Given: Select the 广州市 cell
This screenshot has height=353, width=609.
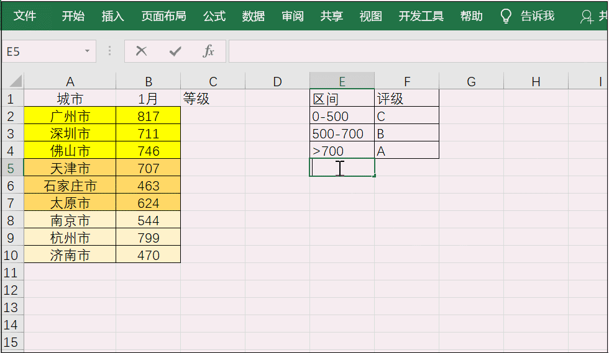Looking at the screenshot, I should 70,116.
